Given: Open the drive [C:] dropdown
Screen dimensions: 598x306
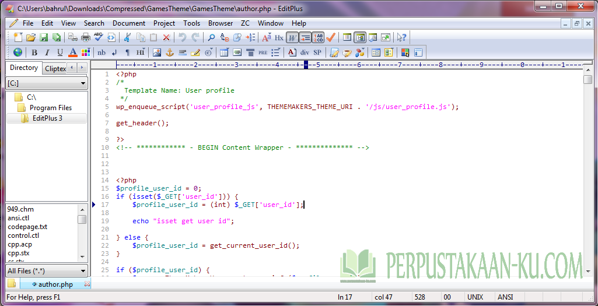Looking at the screenshot, I should click(x=47, y=83).
